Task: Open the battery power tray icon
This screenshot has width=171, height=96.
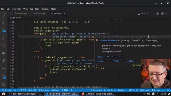Action: (x=153, y=94)
